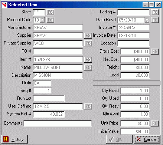Click the Item # field showing 152097S
This screenshot has width=163, height=145.
[58, 60]
